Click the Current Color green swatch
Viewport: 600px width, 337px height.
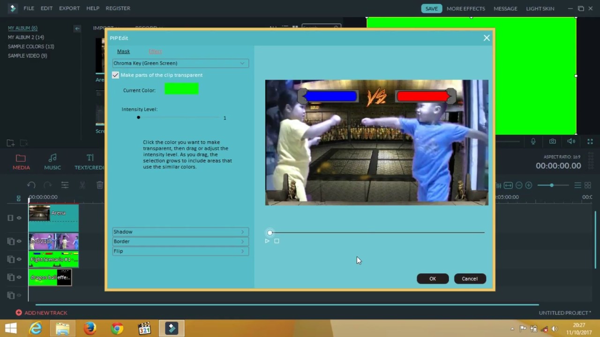pyautogui.click(x=181, y=88)
